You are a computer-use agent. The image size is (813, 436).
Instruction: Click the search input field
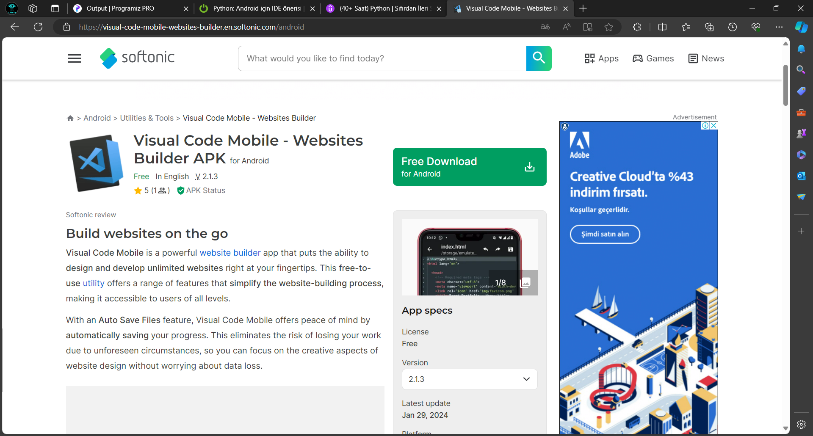pyautogui.click(x=382, y=58)
